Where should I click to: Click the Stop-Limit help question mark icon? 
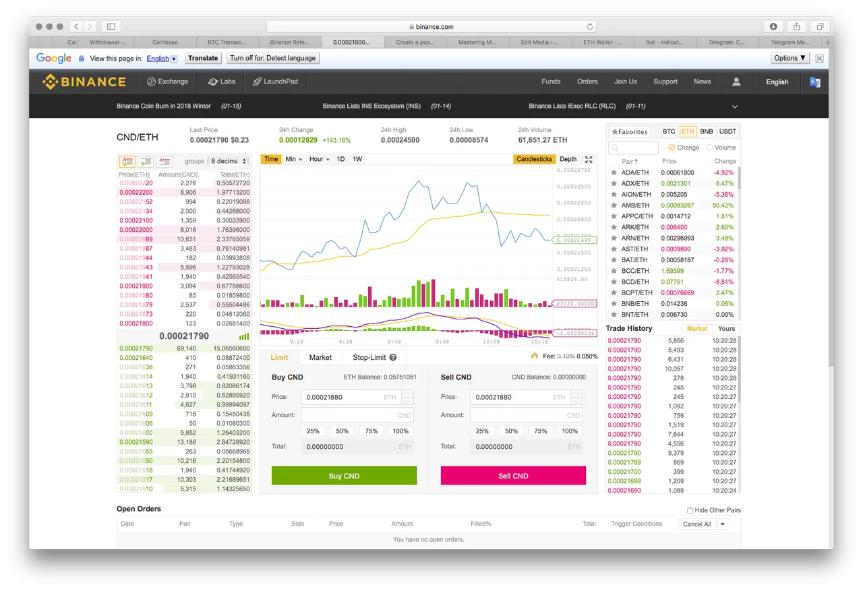tap(393, 358)
